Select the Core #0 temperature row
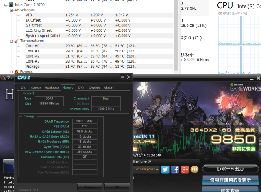261x192 pixels. (x=99, y=46)
